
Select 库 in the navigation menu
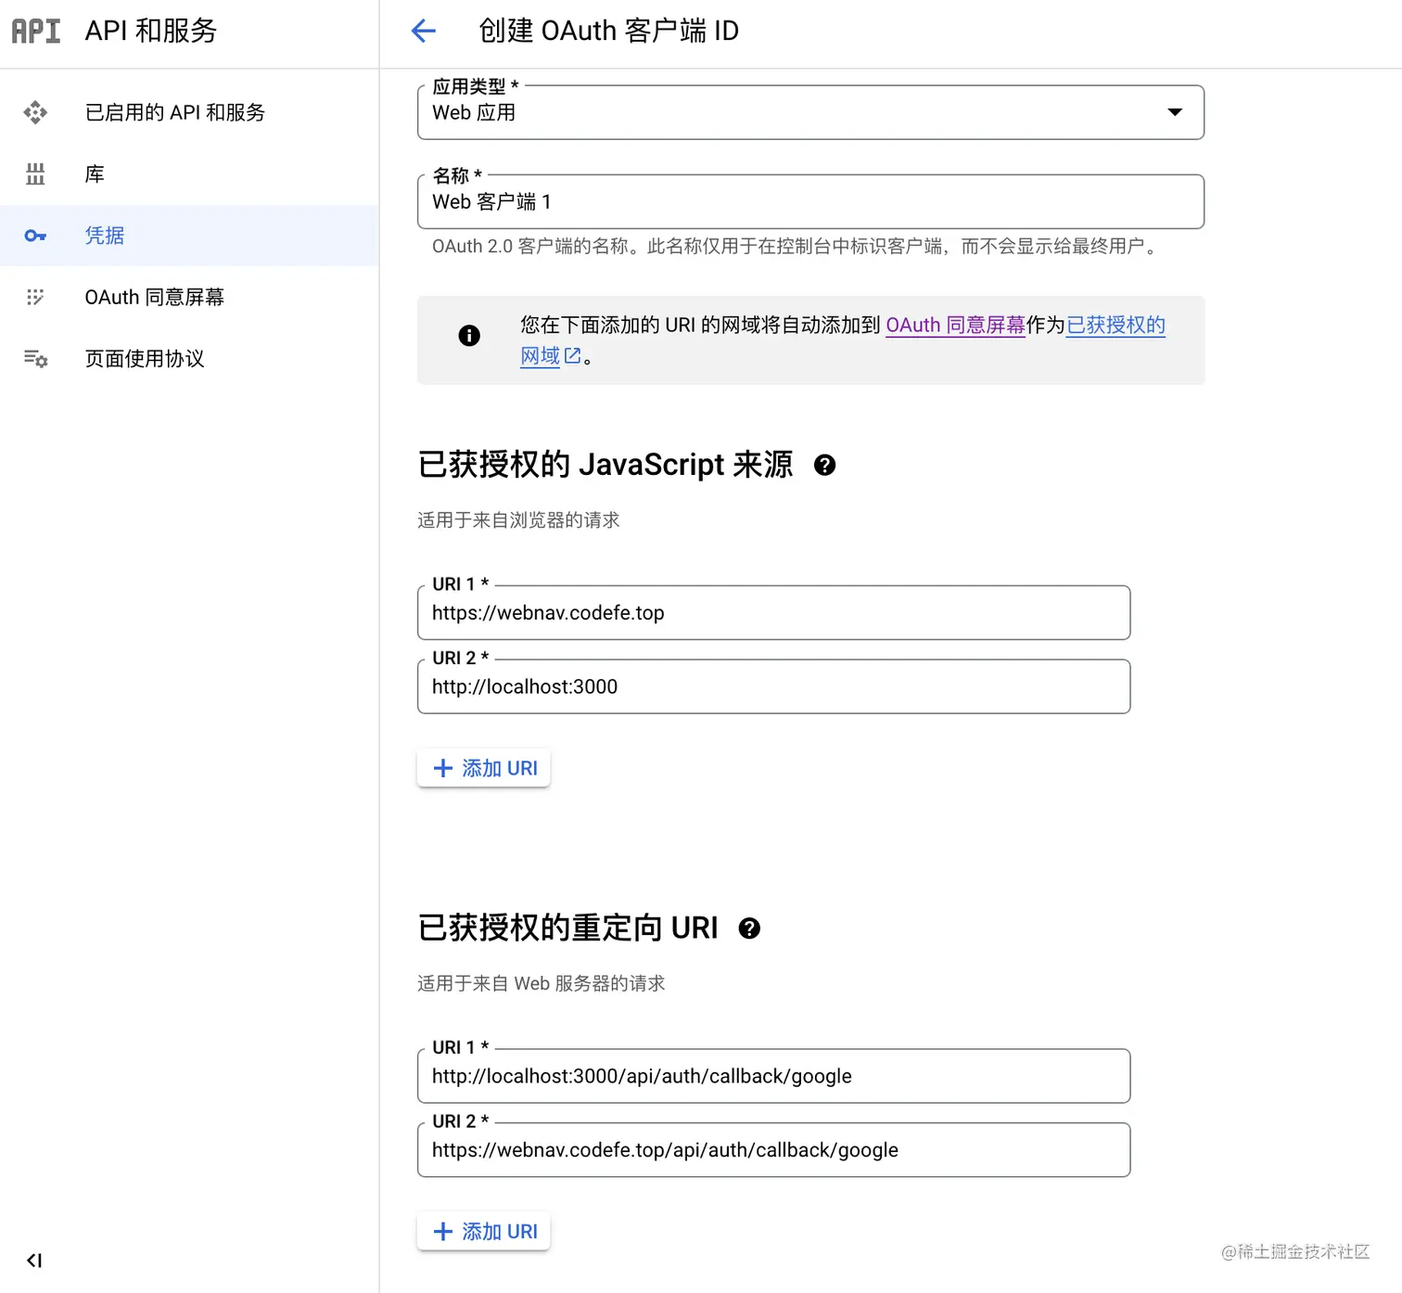click(x=94, y=173)
